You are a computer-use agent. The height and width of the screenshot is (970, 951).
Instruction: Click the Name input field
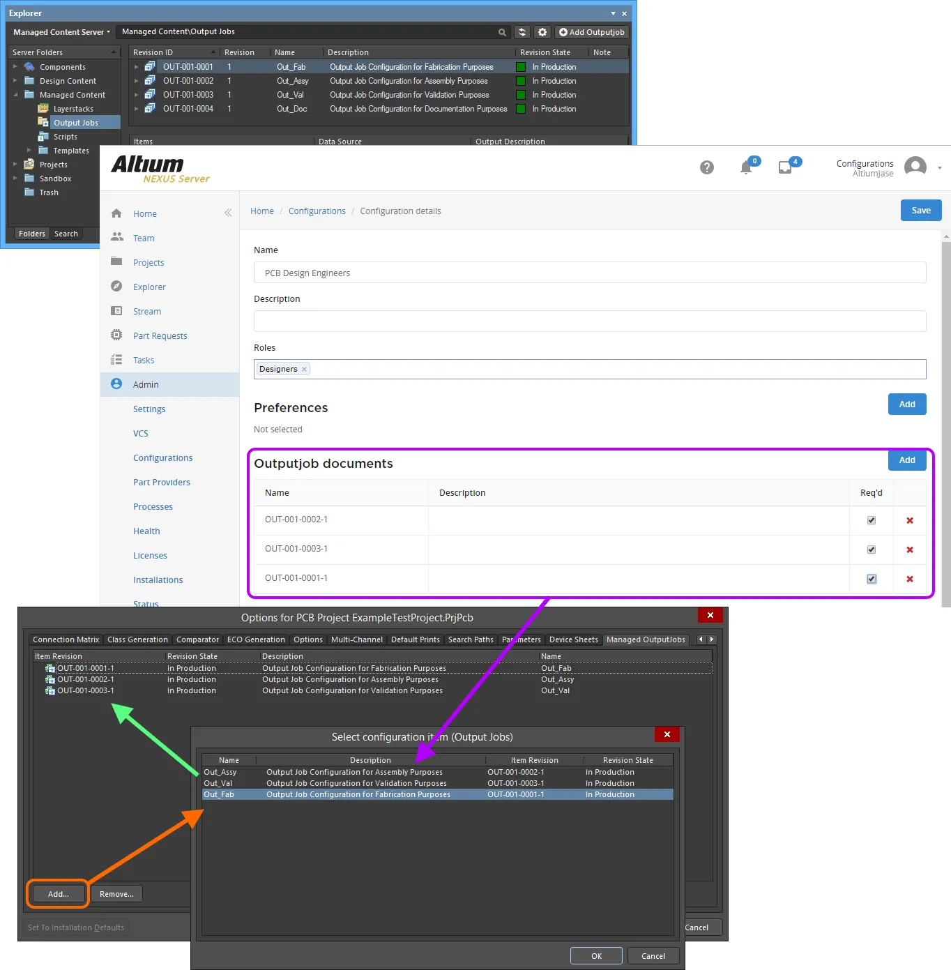coord(590,273)
